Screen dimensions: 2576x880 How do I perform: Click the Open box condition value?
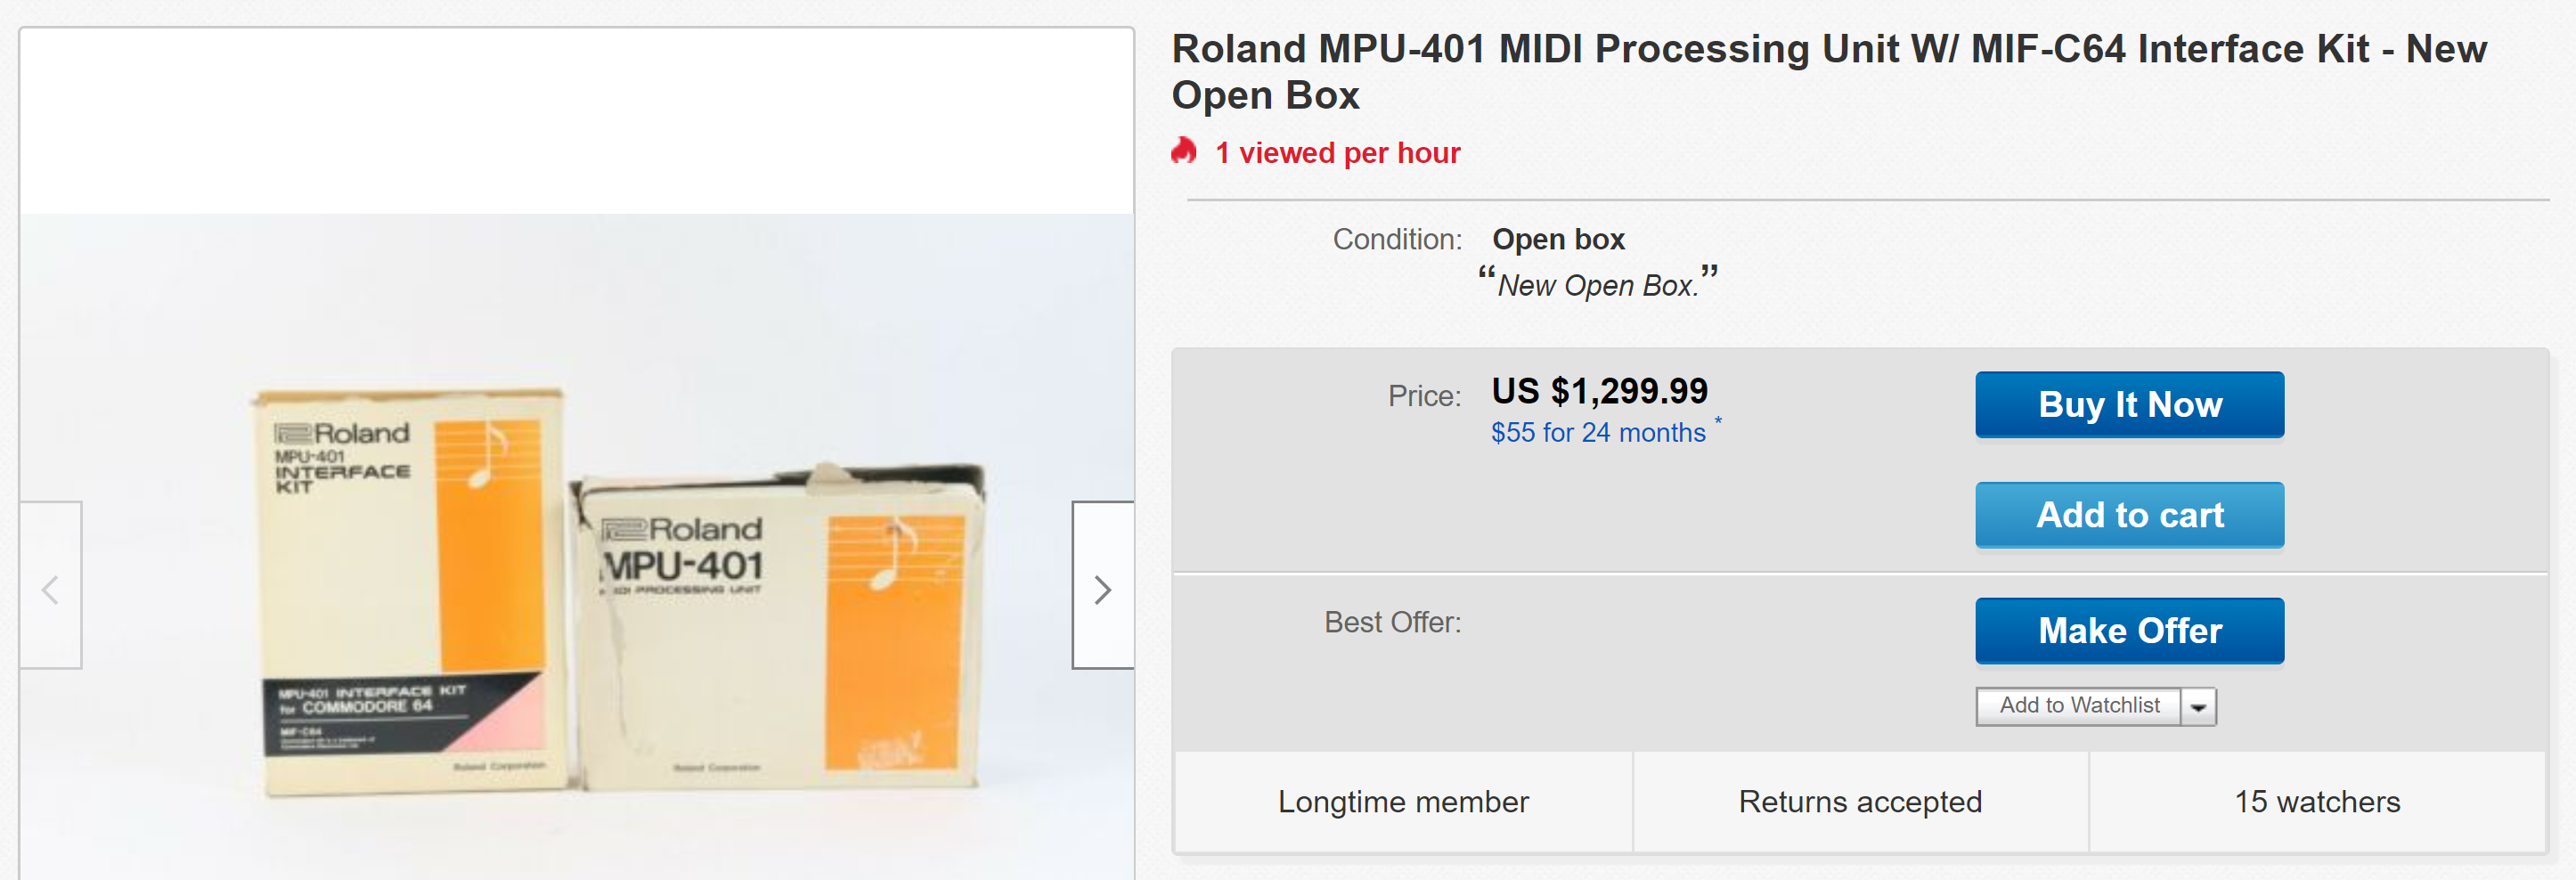coord(1558,239)
